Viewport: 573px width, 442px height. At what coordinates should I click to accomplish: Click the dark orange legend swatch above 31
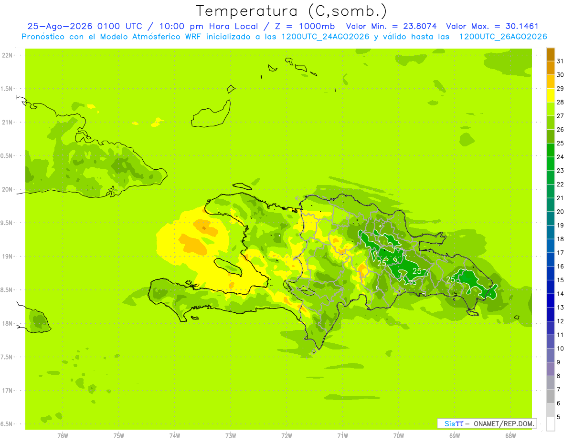[x=551, y=54]
